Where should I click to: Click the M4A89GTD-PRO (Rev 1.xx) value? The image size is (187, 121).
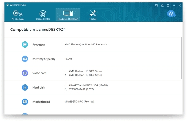coord(79,102)
